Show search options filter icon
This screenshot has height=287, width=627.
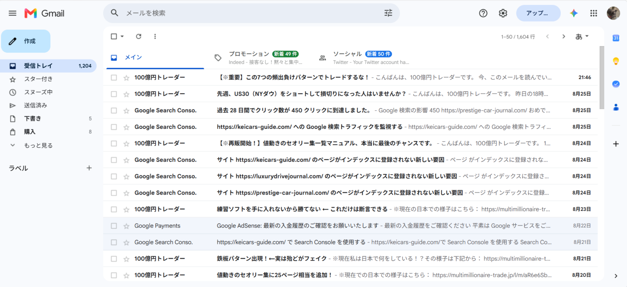point(388,13)
